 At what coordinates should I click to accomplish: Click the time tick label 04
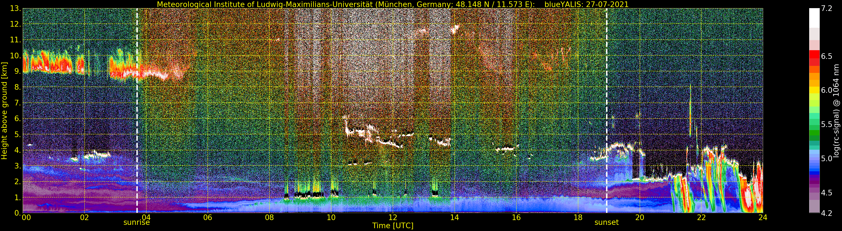146,218
